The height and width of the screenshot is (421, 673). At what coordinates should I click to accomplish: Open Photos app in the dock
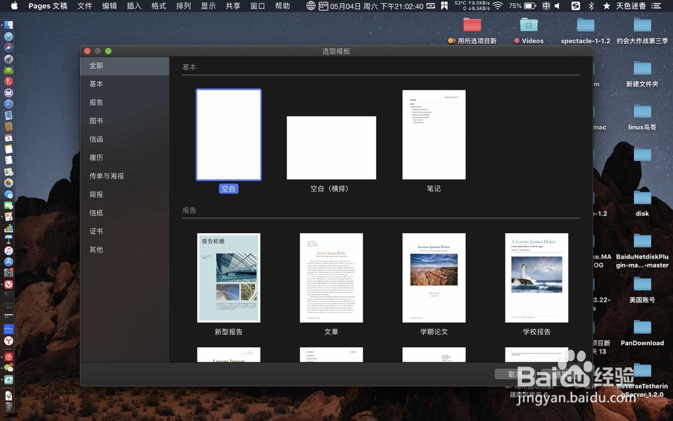[x=9, y=183]
